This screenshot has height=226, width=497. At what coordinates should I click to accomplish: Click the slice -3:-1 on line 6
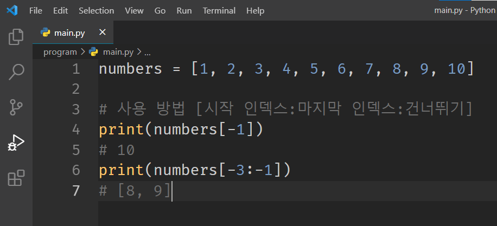point(250,171)
